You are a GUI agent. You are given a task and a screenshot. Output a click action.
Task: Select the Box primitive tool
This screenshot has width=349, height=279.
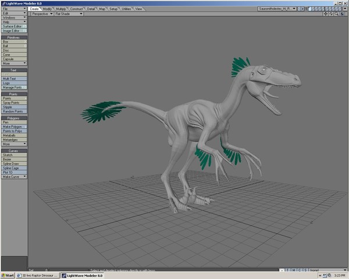click(x=14, y=42)
